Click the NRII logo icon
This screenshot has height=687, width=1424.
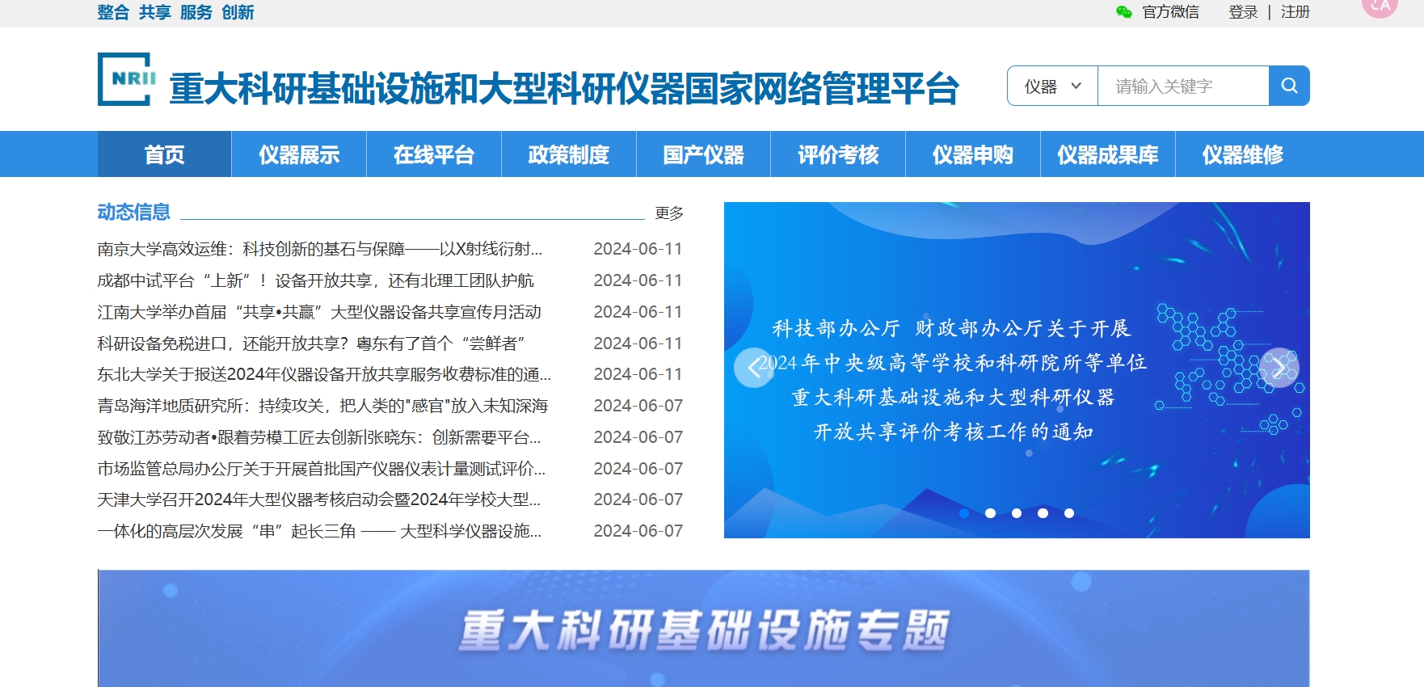[x=126, y=79]
